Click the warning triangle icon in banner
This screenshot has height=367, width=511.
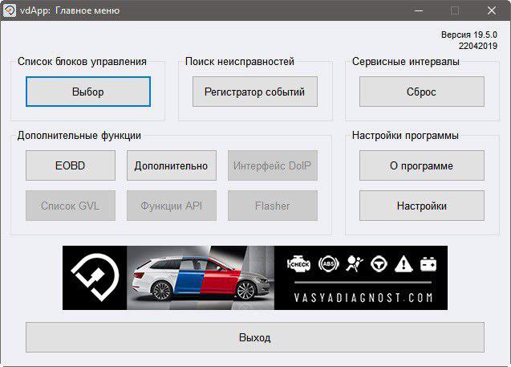[404, 263]
